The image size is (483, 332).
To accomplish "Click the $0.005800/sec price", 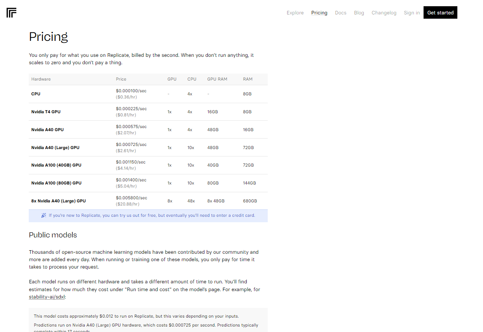I will [131, 198].
